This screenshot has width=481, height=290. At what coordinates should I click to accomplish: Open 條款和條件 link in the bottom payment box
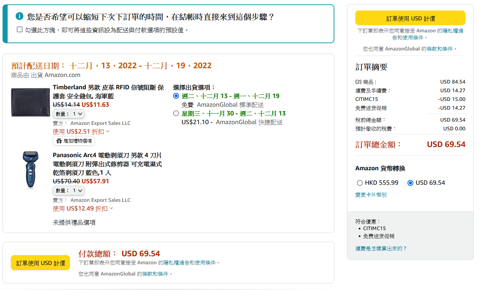pyautogui.click(x=155, y=274)
